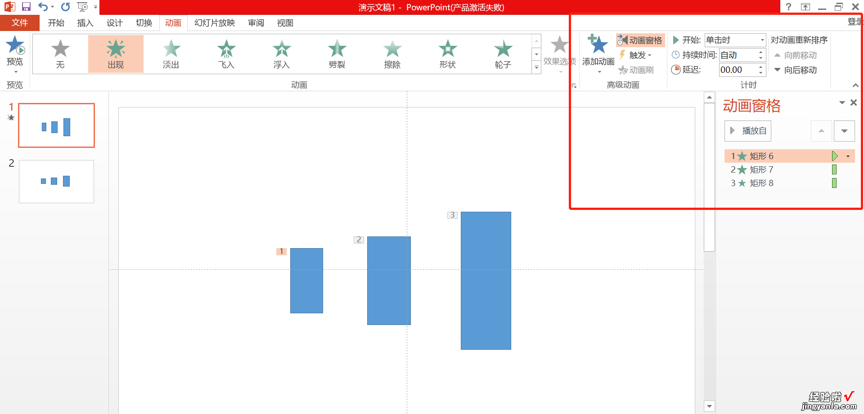Open PowerPoint help question mark icon
The height and width of the screenshot is (414, 864).
click(x=788, y=7)
